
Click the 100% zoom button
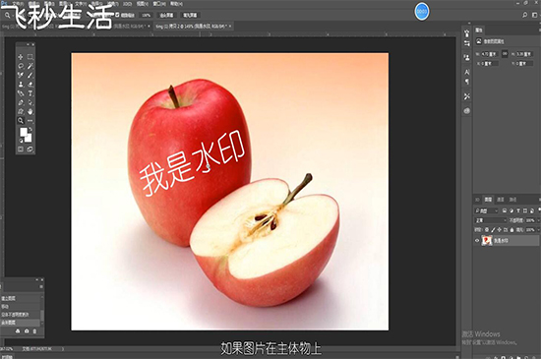click(147, 15)
